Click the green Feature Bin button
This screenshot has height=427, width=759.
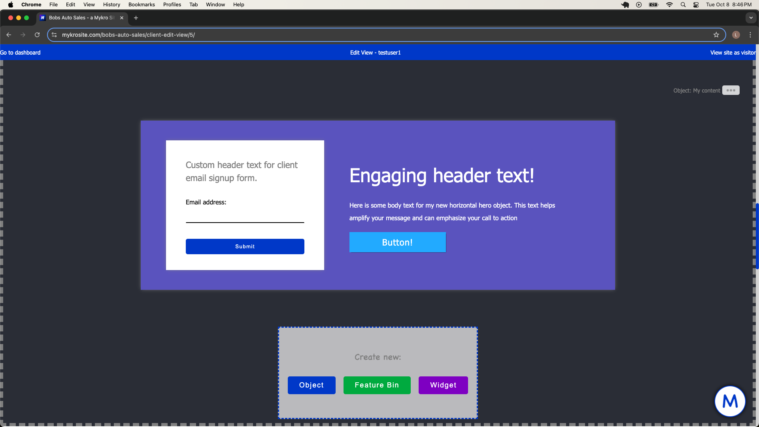[377, 385]
